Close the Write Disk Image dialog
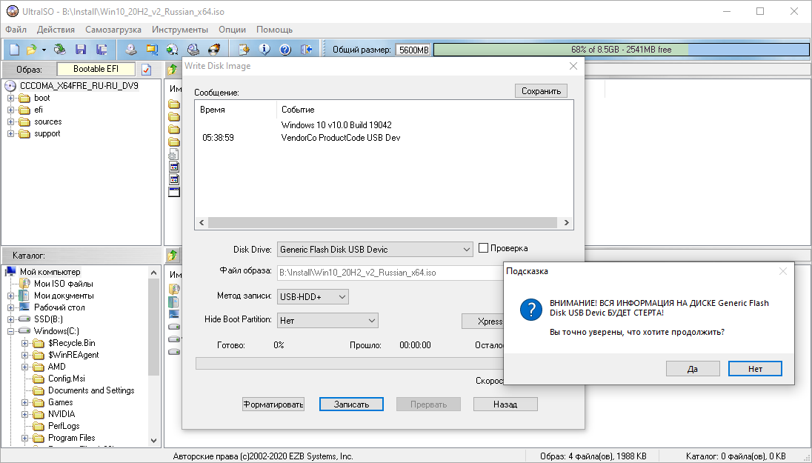 point(573,66)
